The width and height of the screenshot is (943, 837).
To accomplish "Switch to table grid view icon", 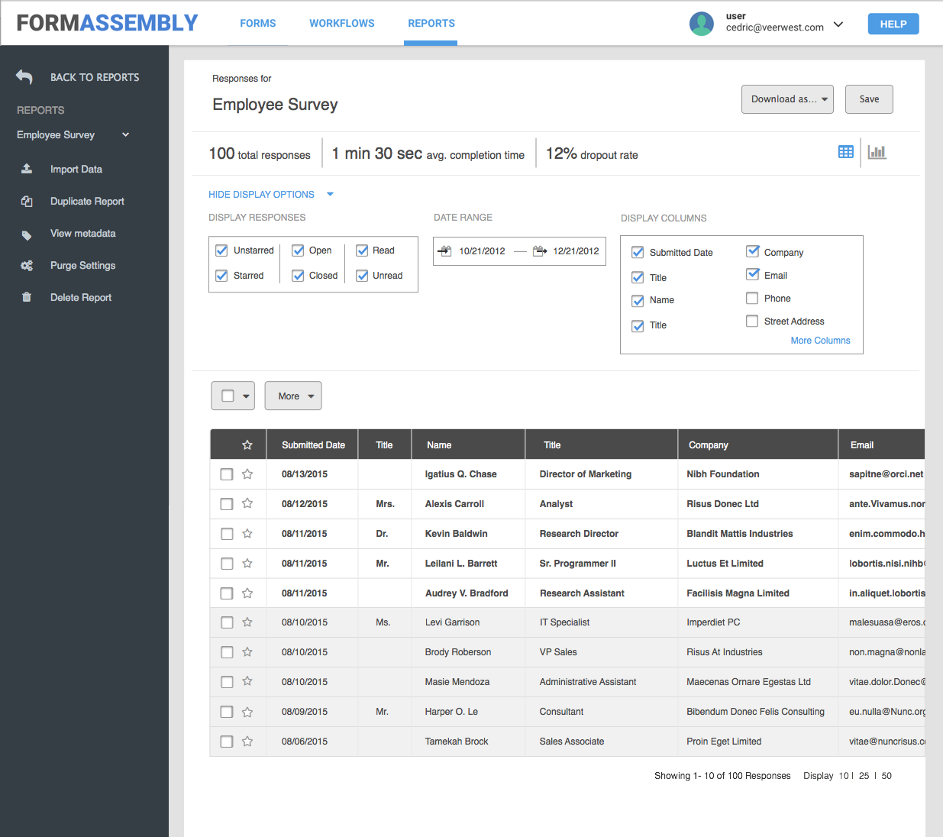I will [846, 152].
